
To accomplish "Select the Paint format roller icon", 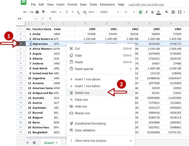I will tap(43, 12).
